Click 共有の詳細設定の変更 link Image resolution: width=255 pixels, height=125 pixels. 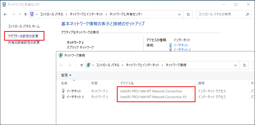[24, 43]
